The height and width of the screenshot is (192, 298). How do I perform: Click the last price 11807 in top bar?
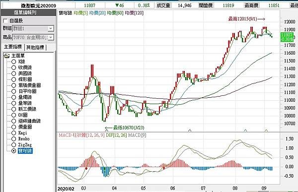tap(89, 5)
